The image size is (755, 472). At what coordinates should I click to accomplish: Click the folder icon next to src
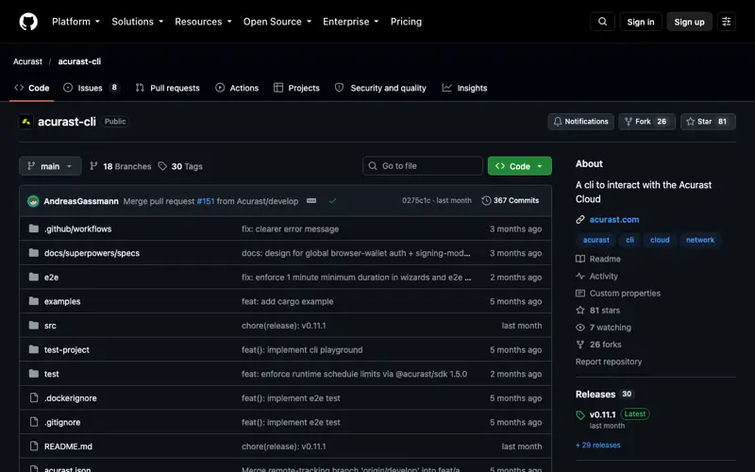coord(34,325)
